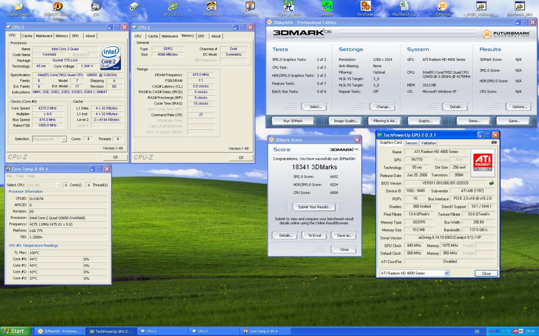Launch the 3DMark06 desktop shortcut

(x=442, y=9)
